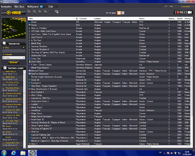Click the JOUER play button

point(13,13)
